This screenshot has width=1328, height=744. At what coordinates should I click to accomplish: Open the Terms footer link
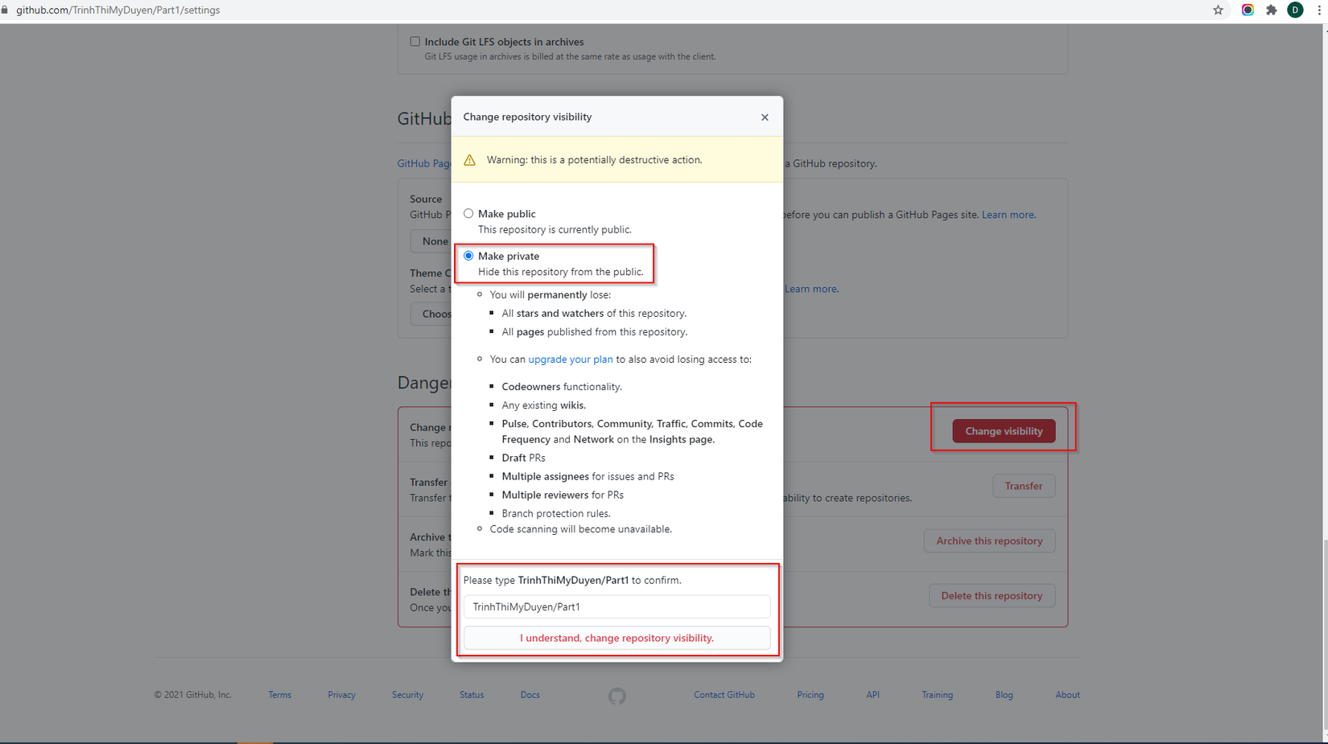point(280,695)
